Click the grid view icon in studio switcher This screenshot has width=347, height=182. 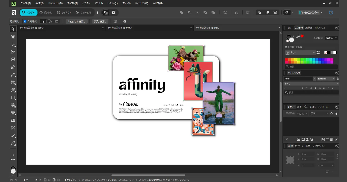(x=114, y=12)
